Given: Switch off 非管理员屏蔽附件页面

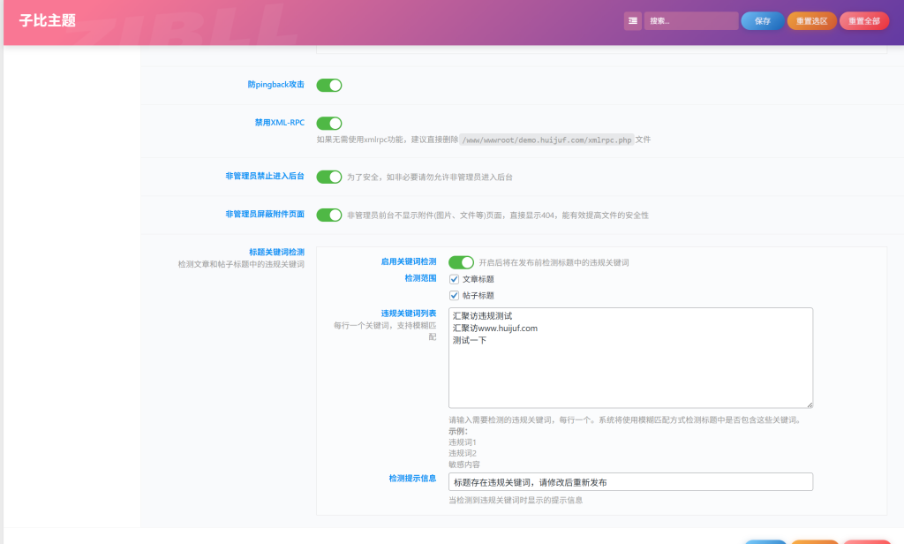Looking at the screenshot, I should coord(329,215).
